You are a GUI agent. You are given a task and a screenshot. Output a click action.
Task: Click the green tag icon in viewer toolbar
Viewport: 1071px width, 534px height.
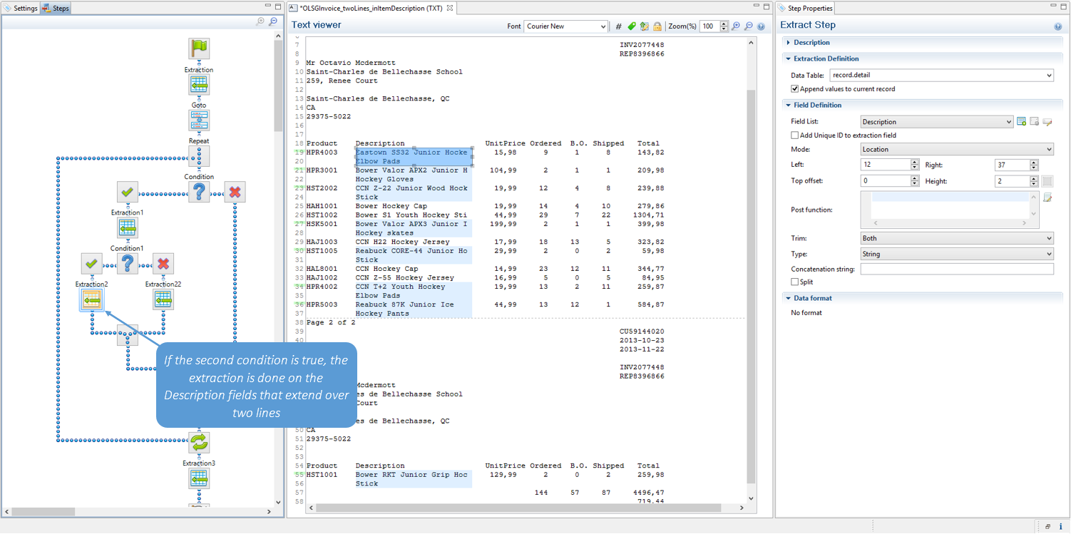pos(631,26)
